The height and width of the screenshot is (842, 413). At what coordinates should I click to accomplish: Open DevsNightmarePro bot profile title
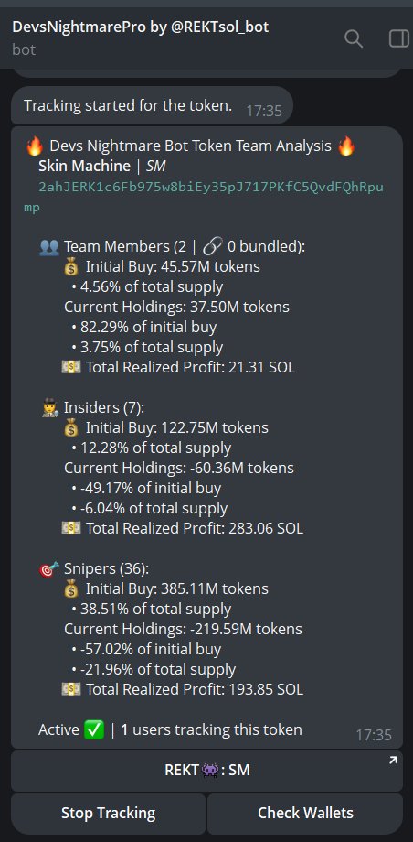pos(141,27)
